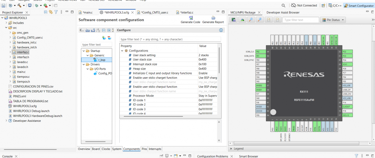Screen dimensions: 375x158
Task: Select WHIRLPOOL3 HardwareDebug.launch file
Action: point(35,116)
